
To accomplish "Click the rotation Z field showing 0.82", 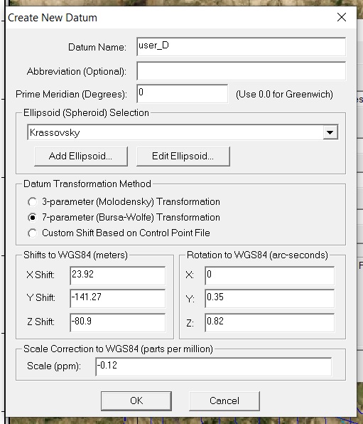I will (269, 322).
